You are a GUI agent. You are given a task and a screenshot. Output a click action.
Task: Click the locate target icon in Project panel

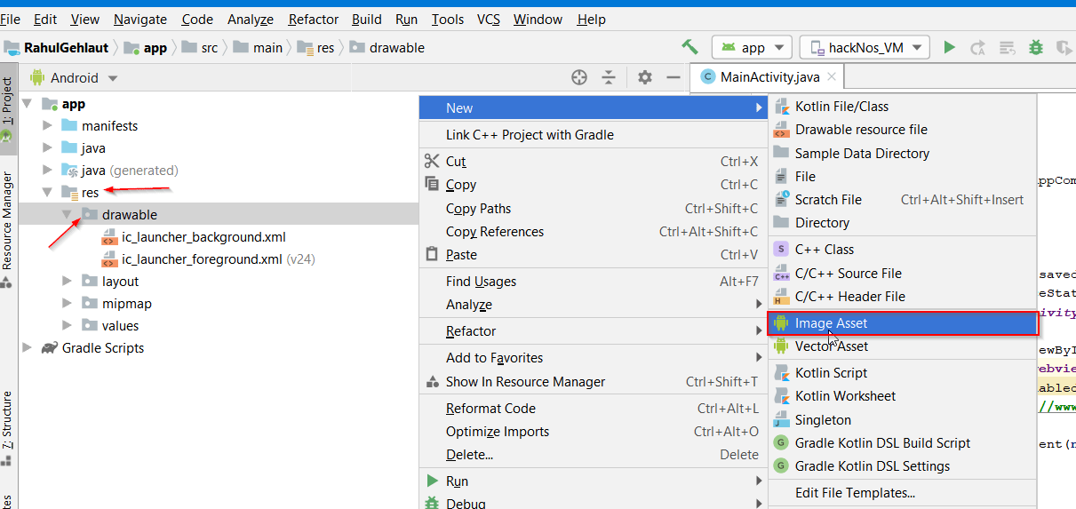[x=579, y=77]
